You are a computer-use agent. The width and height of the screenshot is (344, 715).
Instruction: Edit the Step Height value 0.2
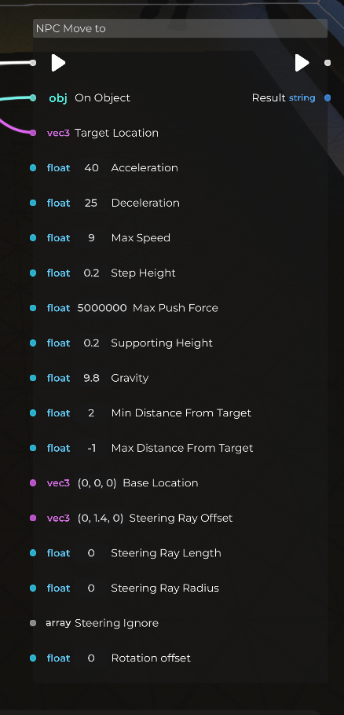[91, 273]
